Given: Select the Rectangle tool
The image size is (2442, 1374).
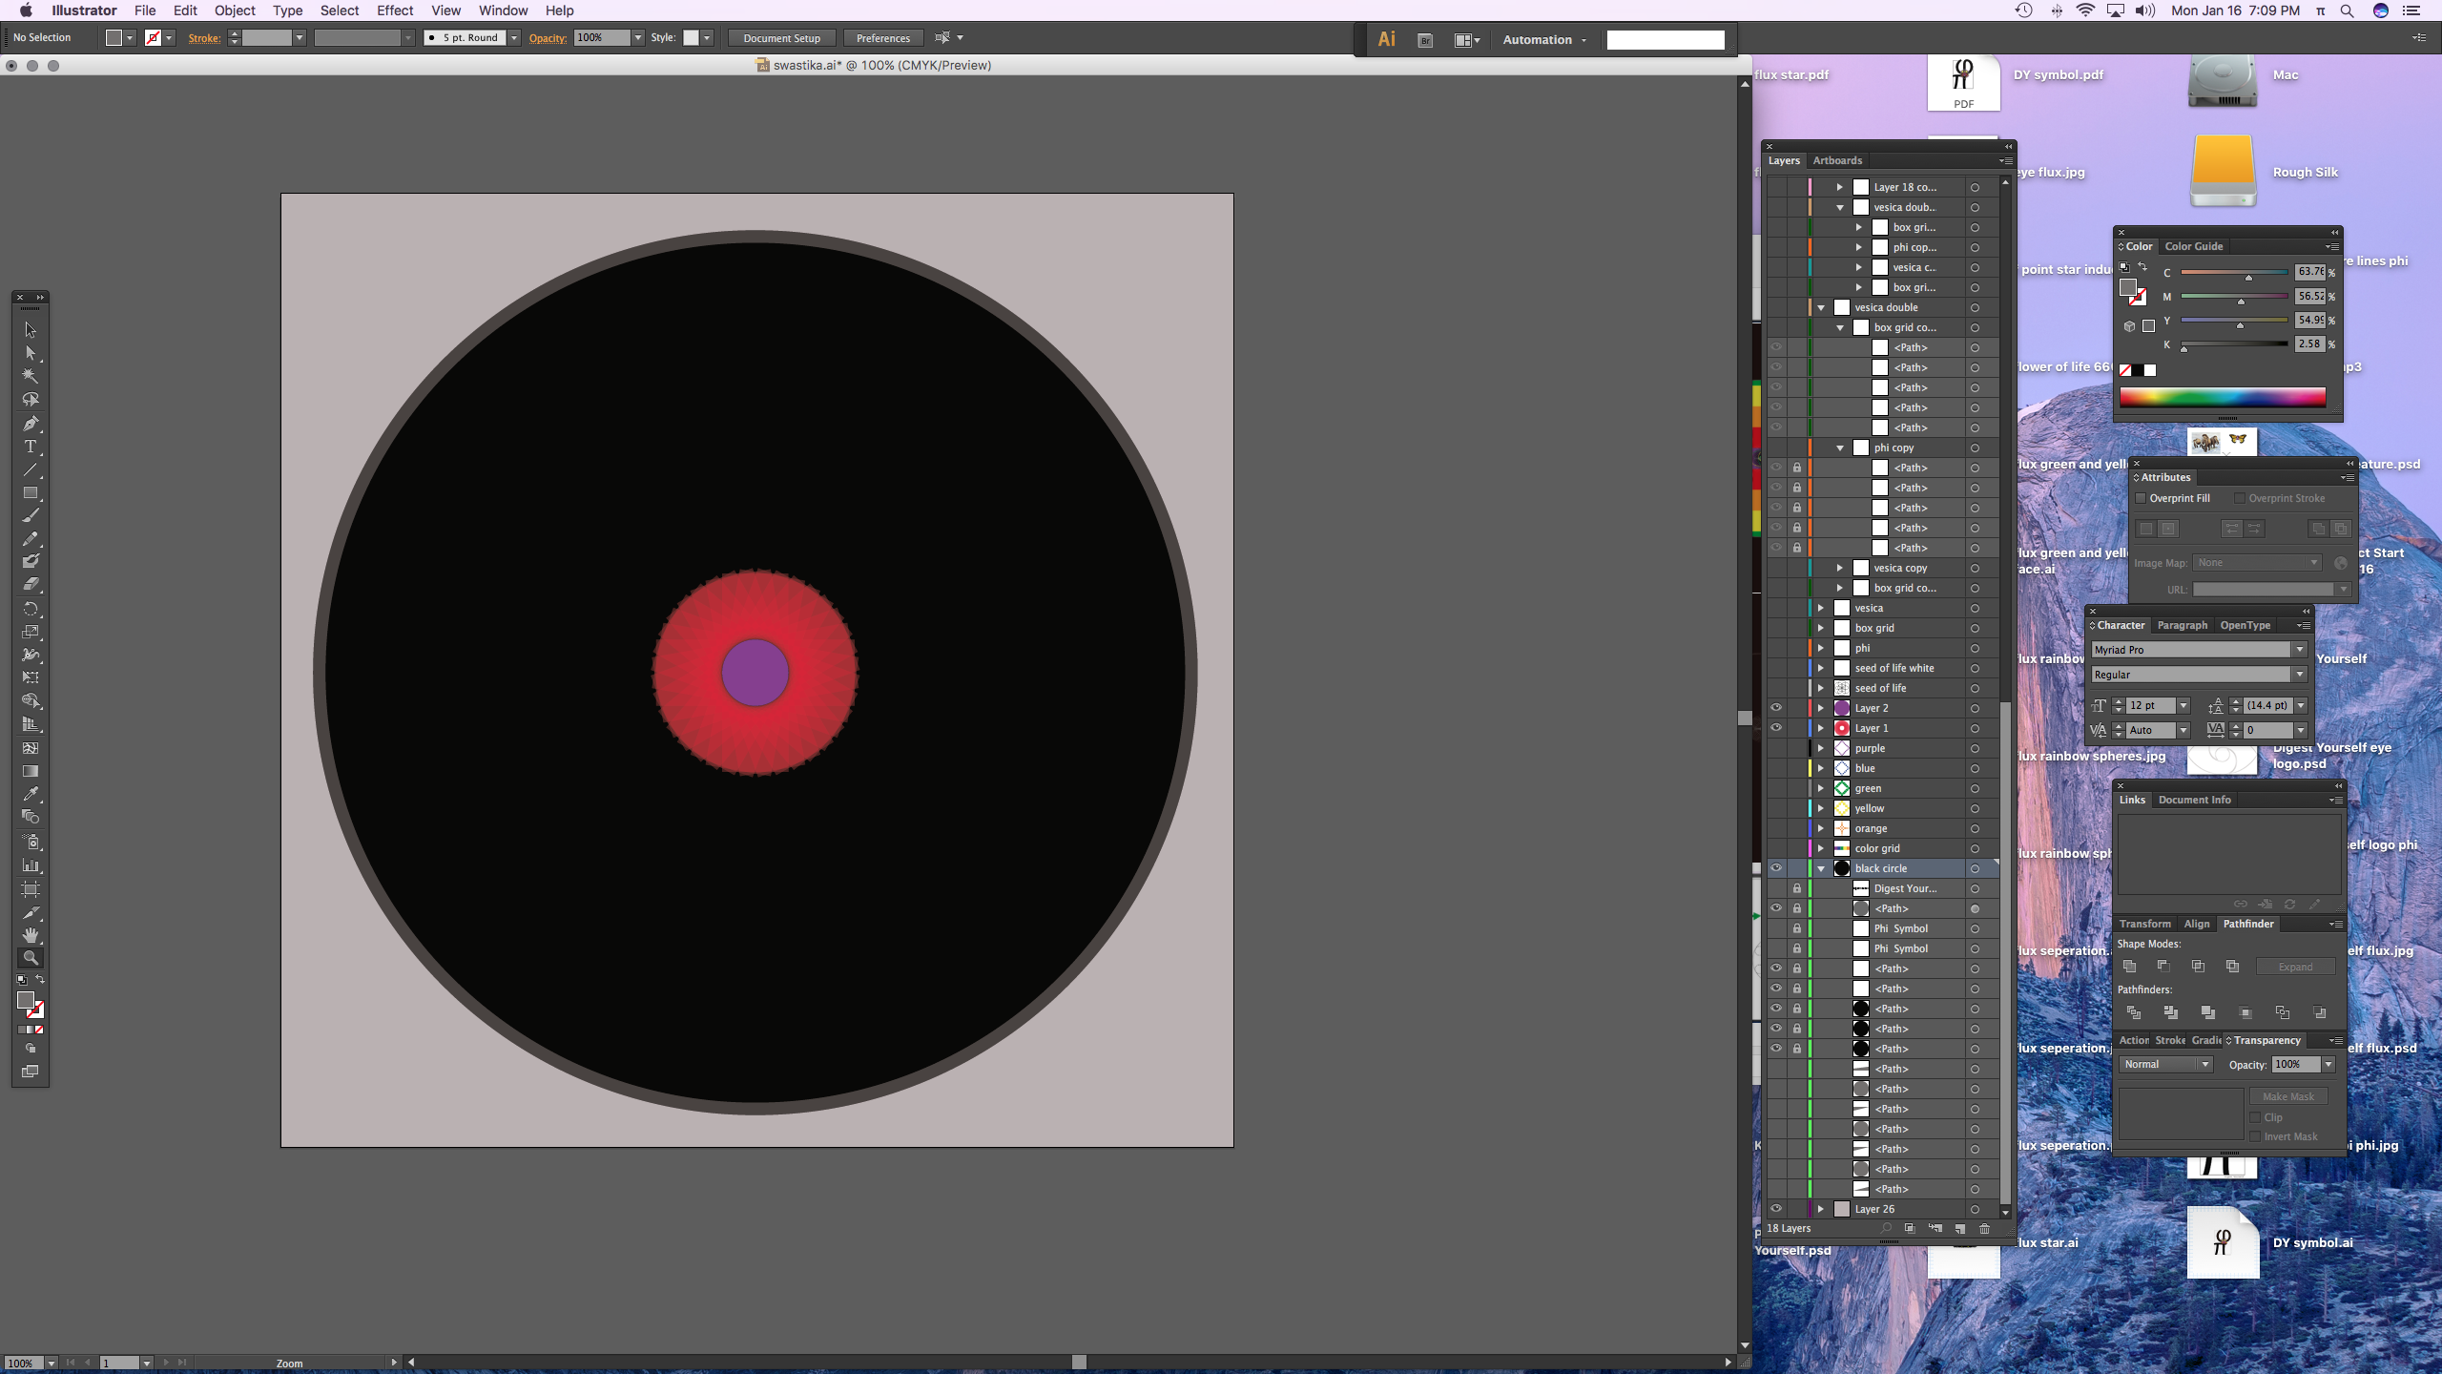Looking at the screenshot, I should 31,493.
